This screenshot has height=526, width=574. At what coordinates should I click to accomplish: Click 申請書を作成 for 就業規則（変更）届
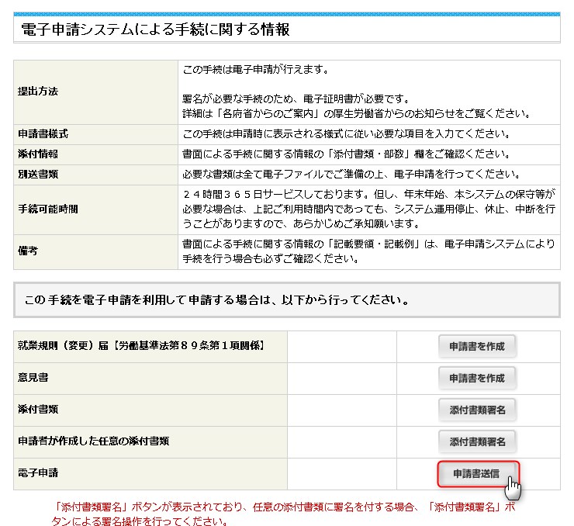coord(477,347)
